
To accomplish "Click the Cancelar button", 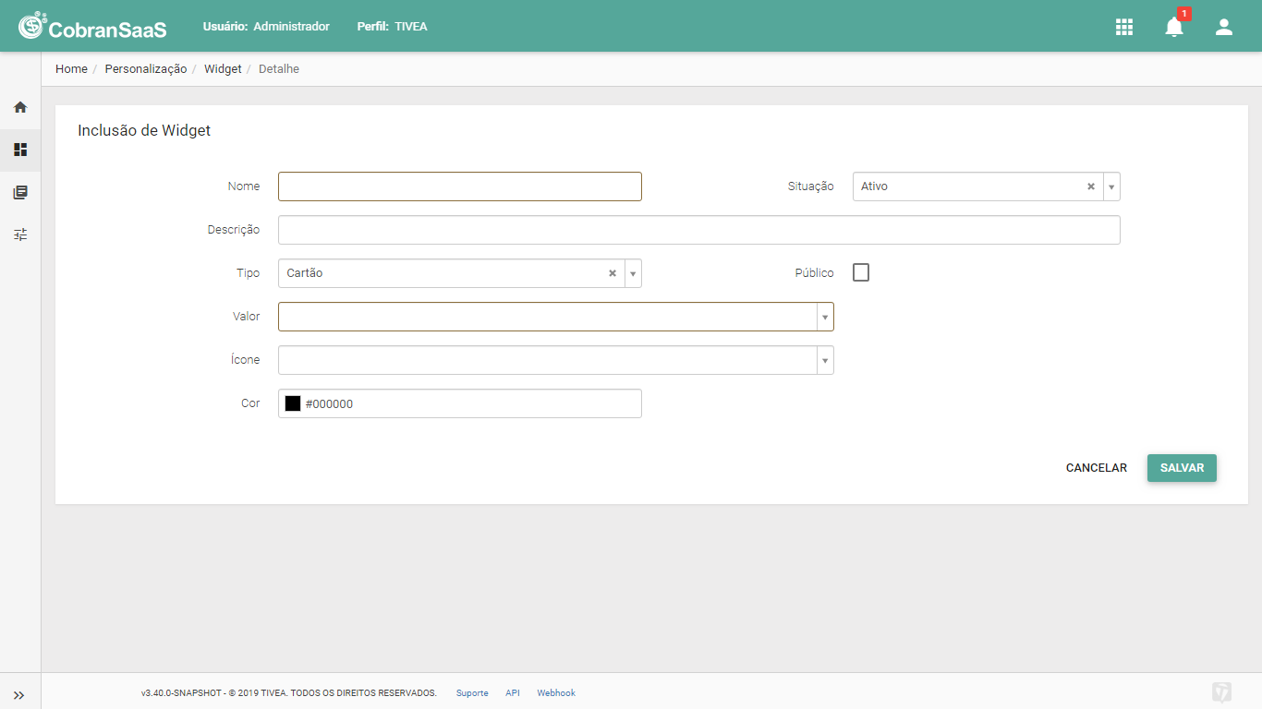I will (x=1097, y=468).
